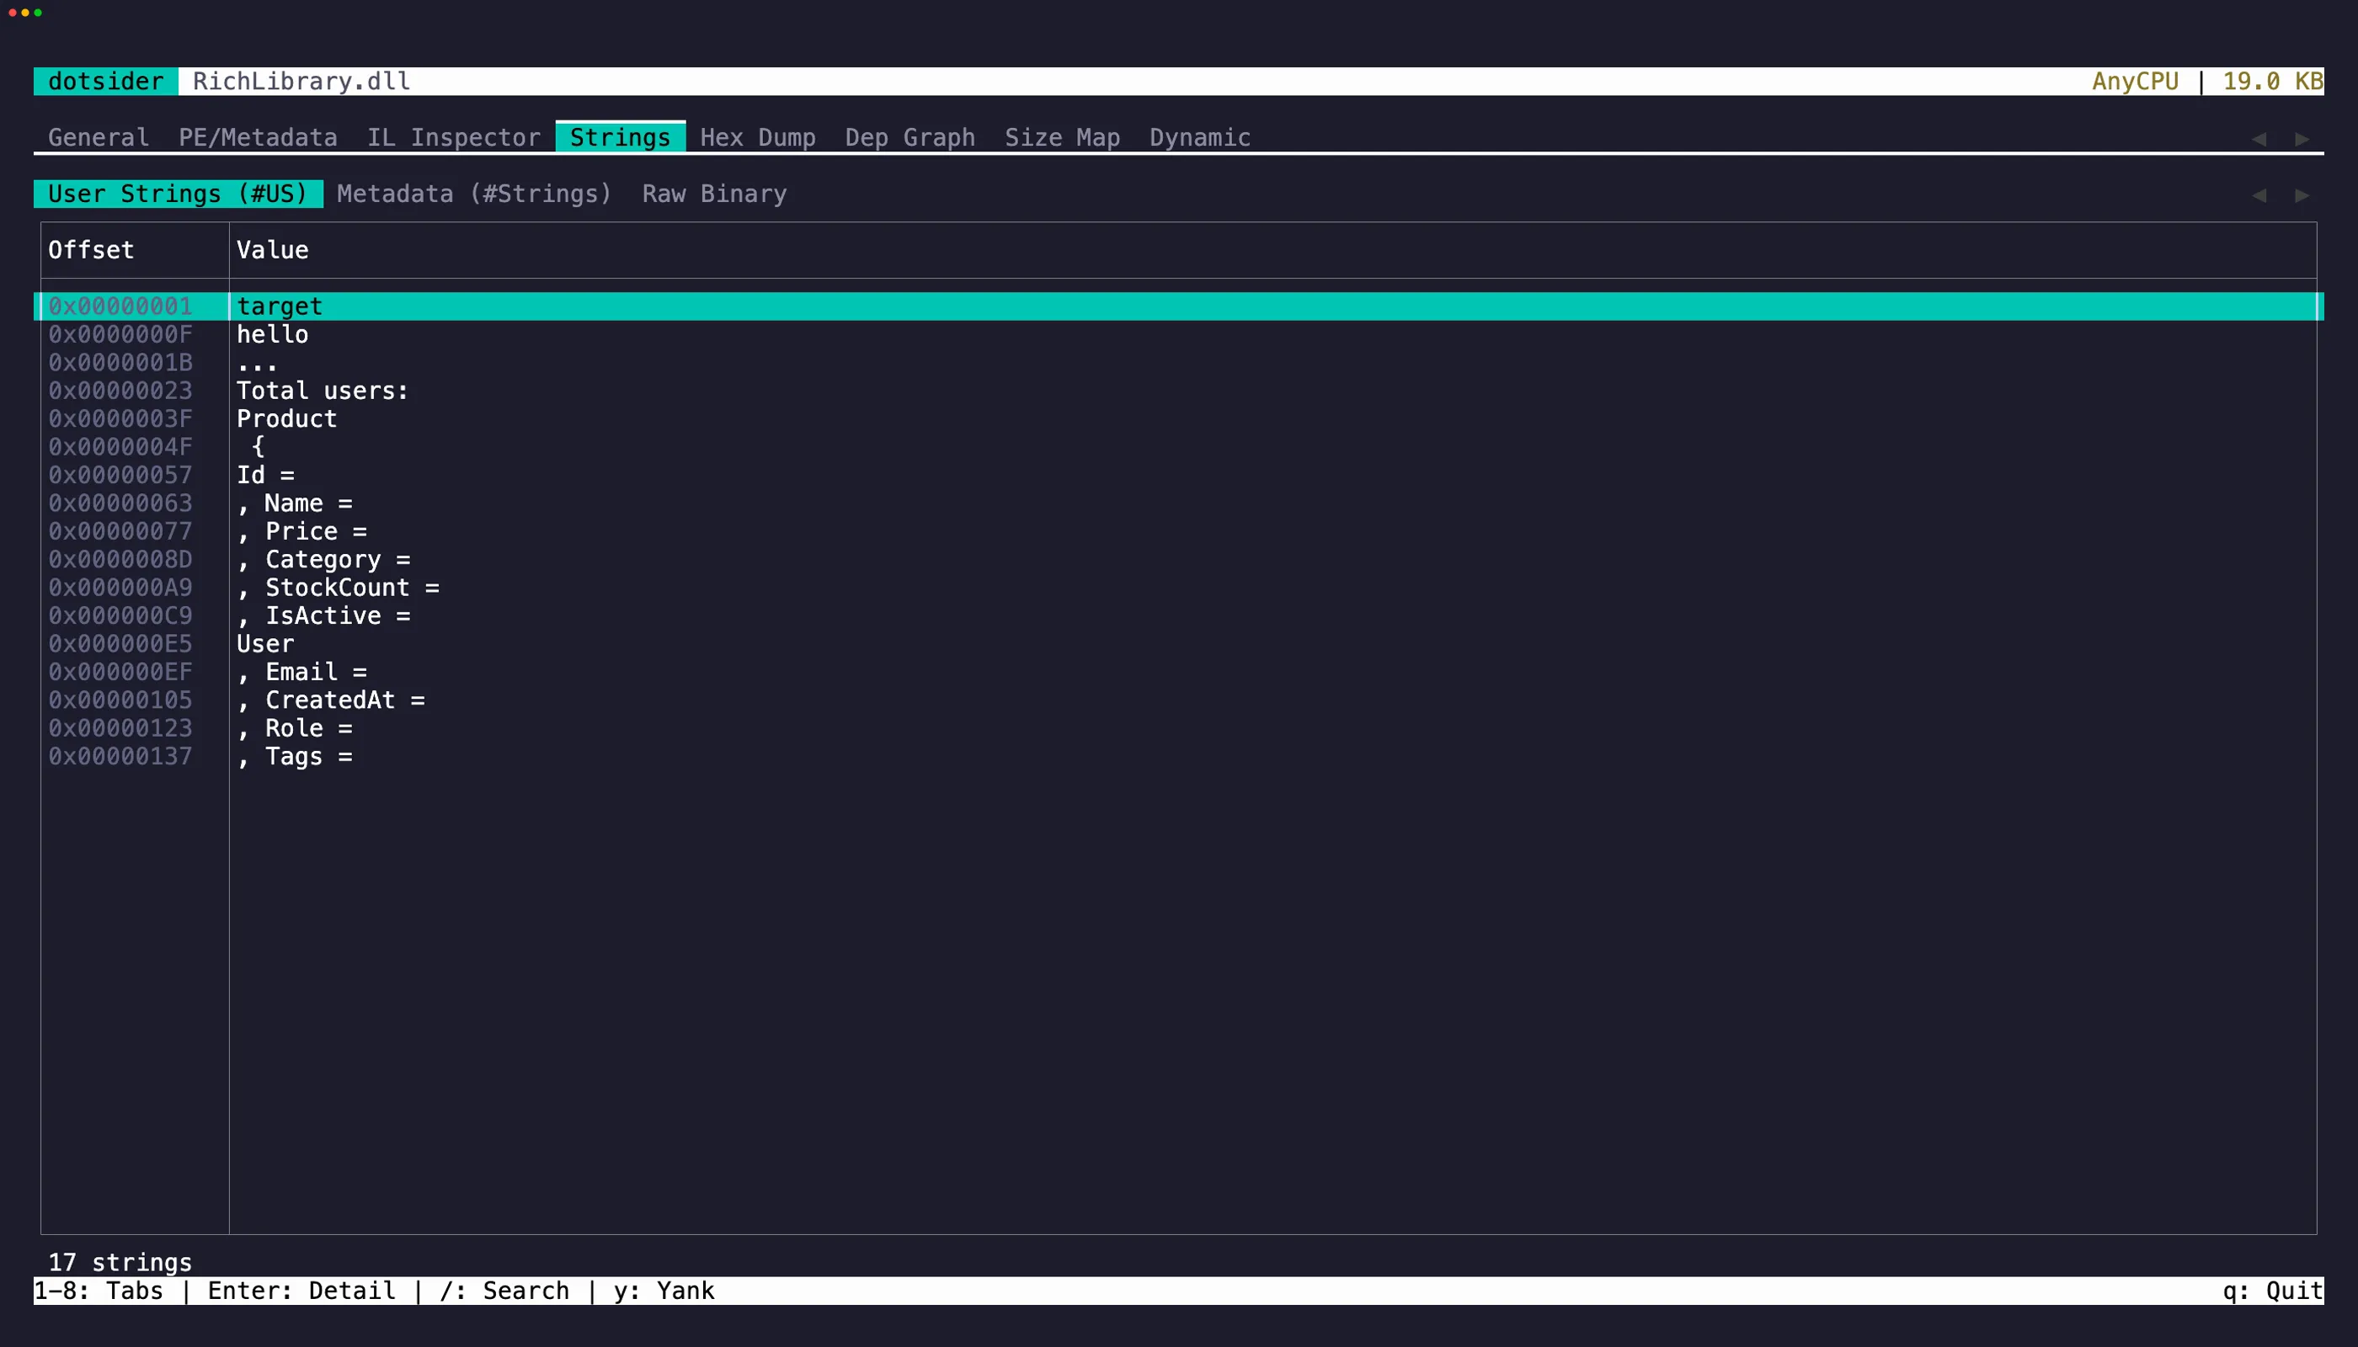Click offset 0x000000C9

pyautogui.click(x=120, y=615)
